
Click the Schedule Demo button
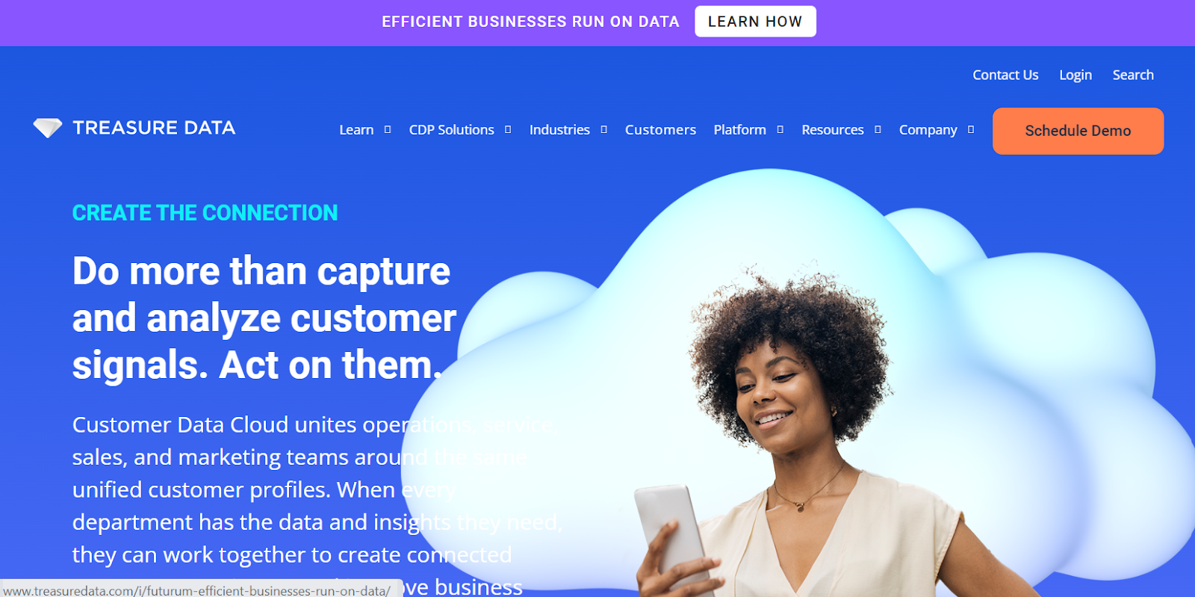pos(1078,131)
